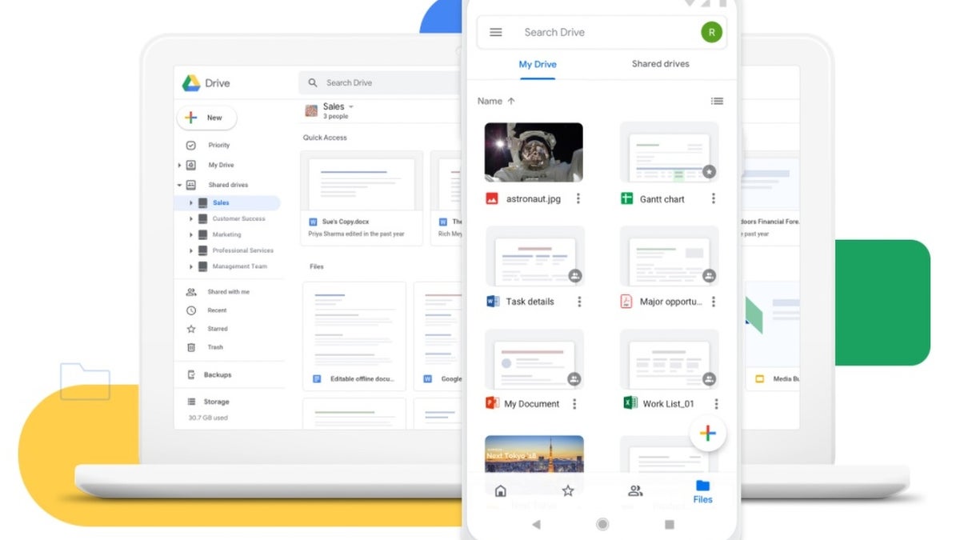Tap the Android home circle button
Screen dimensions: 960x540
pos(602,525)
